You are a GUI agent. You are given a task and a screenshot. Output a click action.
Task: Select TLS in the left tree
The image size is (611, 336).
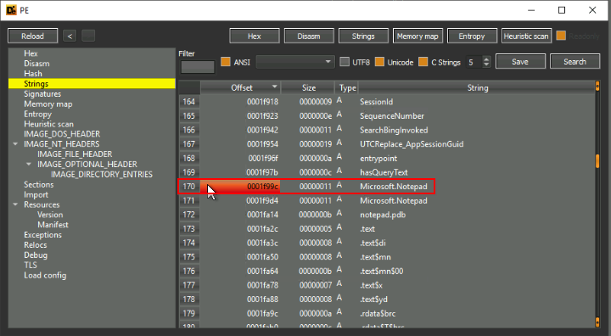pyautogui.click(x=31, y=266)
